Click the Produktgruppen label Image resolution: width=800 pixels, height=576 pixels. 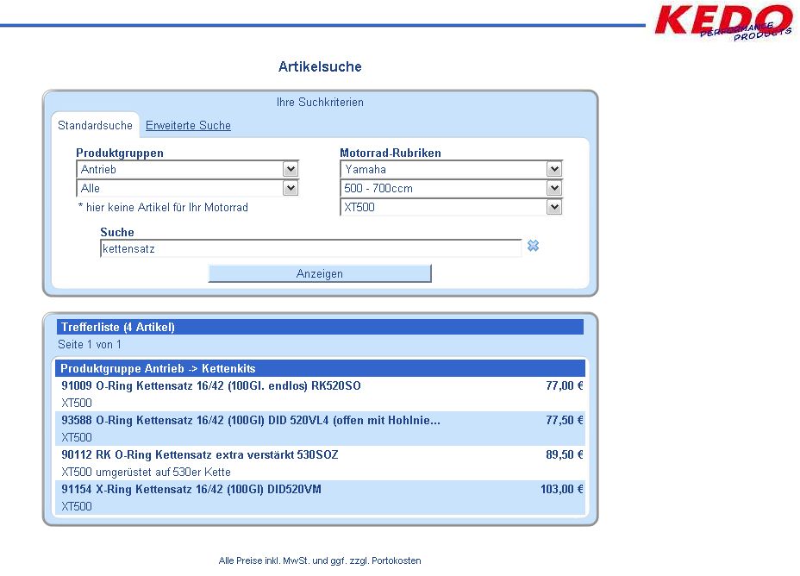pyautogui.click(x=120, y=153)
